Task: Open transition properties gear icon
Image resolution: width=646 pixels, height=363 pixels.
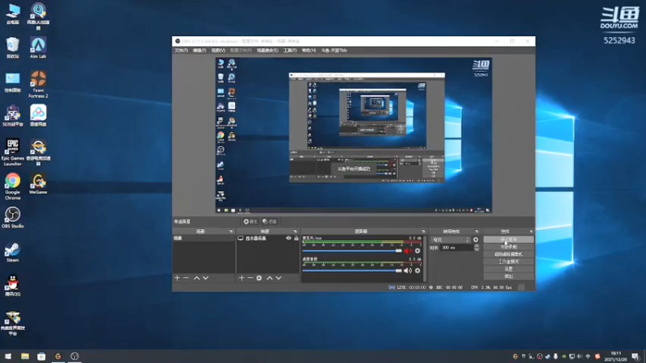Action: click(476, 240)
